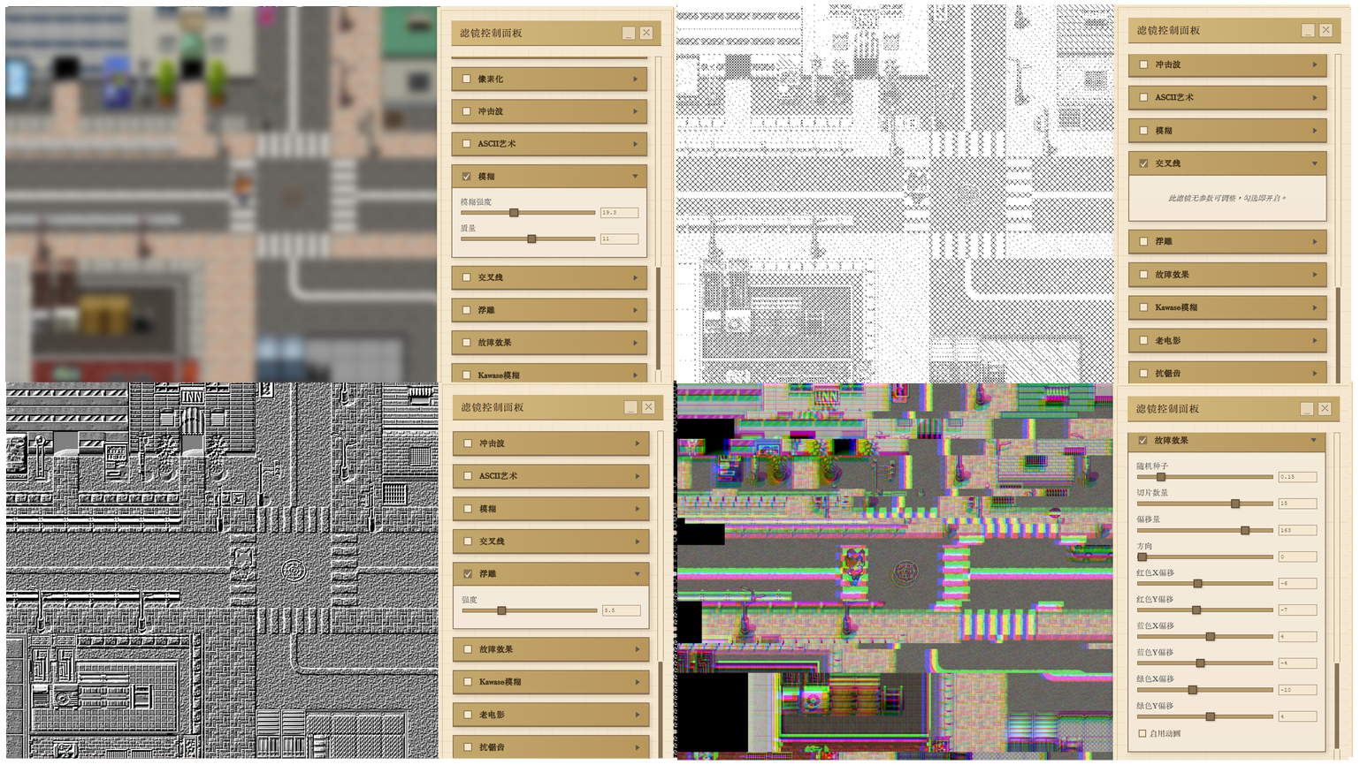Click the 模糊强度 value field showing 19.3
This screenshot has width=1360, height=765.
(619, 213)
